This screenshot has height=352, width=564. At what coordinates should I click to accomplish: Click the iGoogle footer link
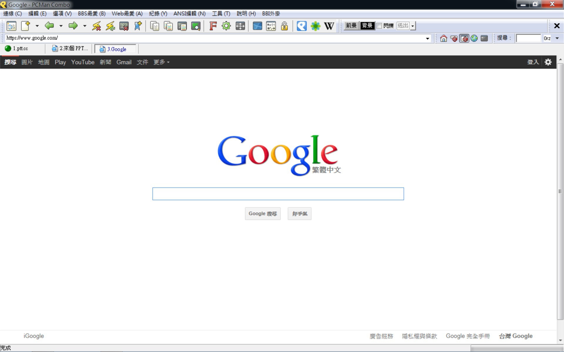coord(34,336)
